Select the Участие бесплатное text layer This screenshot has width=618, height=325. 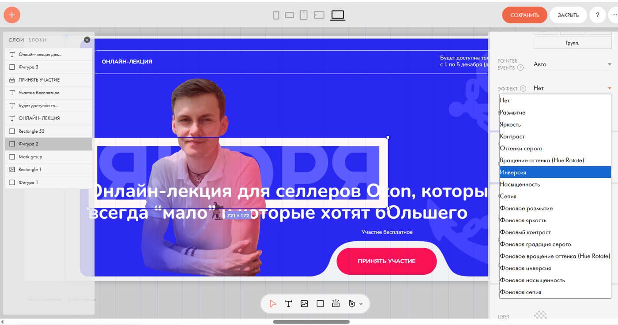49,93
